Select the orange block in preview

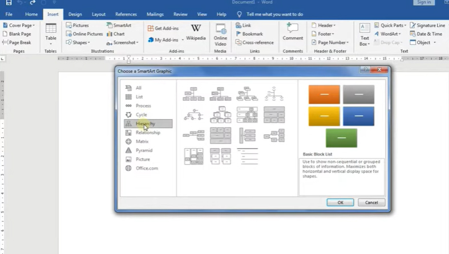(x=323, y=95)
